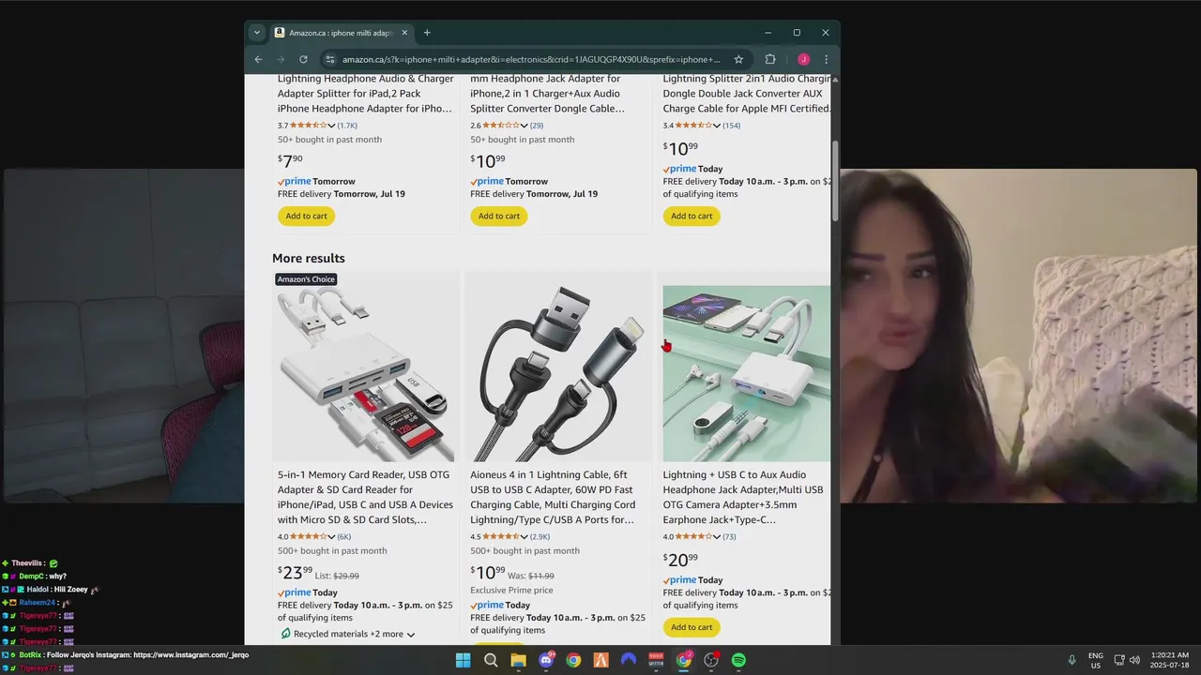Open the (73) reviews link
The image size is (1201, 675).
(729, 537)
